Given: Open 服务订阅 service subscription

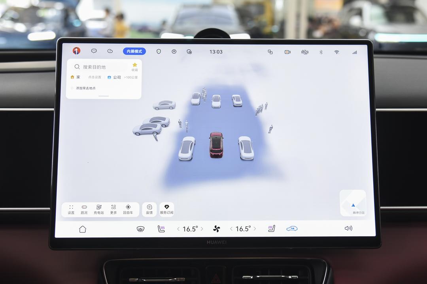Looking at the screenshot, I should point(167,209).
